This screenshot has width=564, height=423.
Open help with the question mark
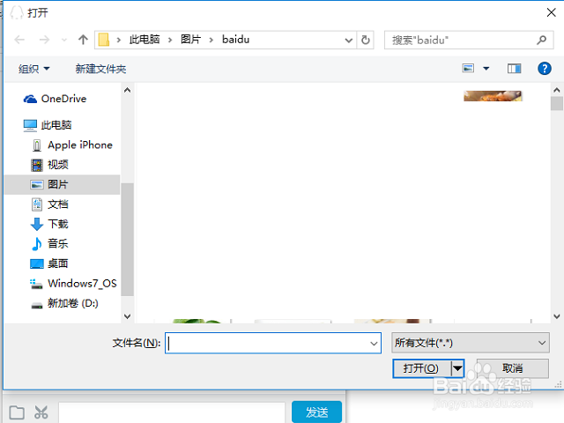tap(545, 69)
